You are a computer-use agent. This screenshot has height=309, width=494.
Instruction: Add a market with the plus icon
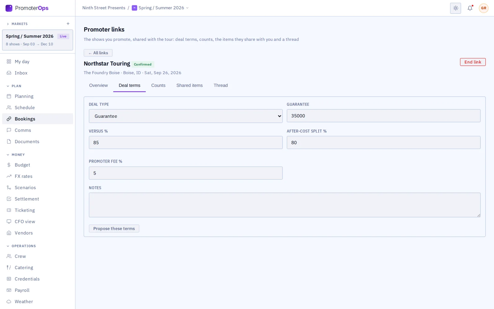[68, 24]
